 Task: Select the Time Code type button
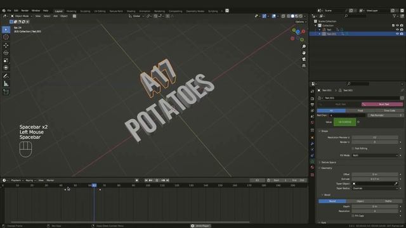tap(389, 111)
